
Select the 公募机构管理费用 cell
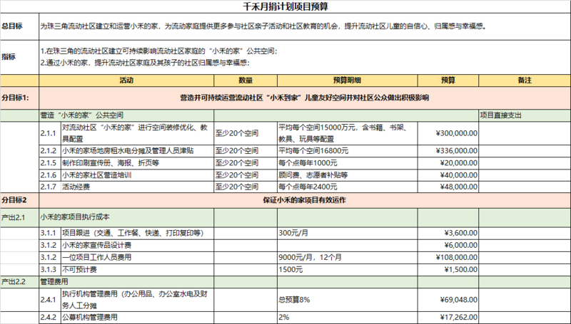coord(137,317)
